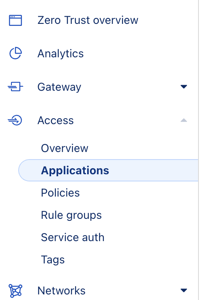Expand the Gateway section chevron
Image resolution: width=206 pixels, height=300 pixels.
(x=184, y=87)
